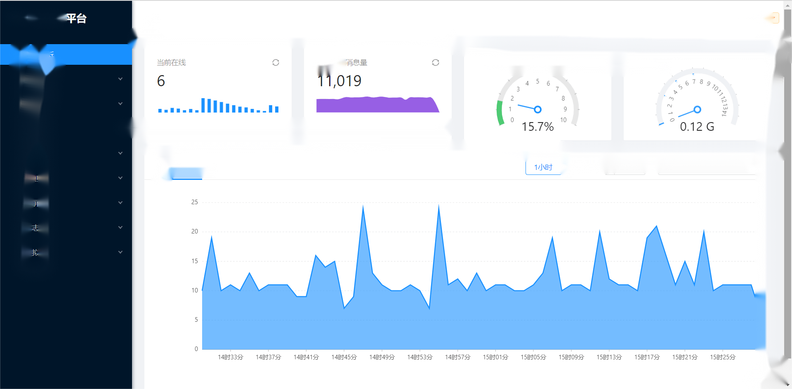Click the 14时49分 label on chart axis

(382, 357)
